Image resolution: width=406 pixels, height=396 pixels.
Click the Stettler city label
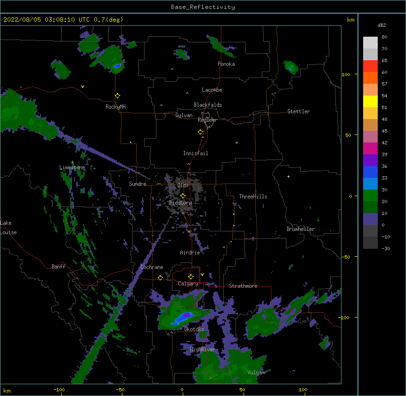299,111
